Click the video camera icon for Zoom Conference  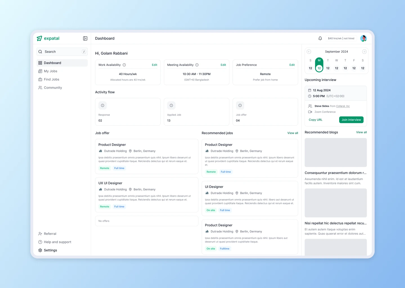tap(310, 112)
